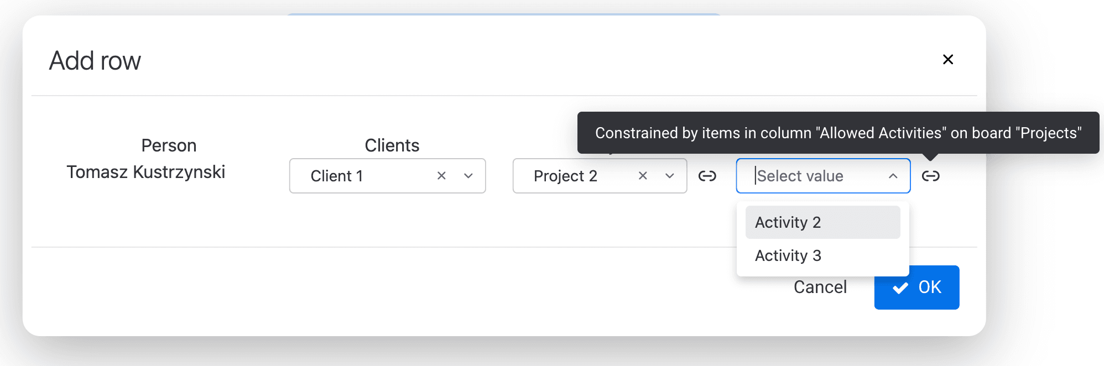Clear the Client 1 selection

(441, 176)
